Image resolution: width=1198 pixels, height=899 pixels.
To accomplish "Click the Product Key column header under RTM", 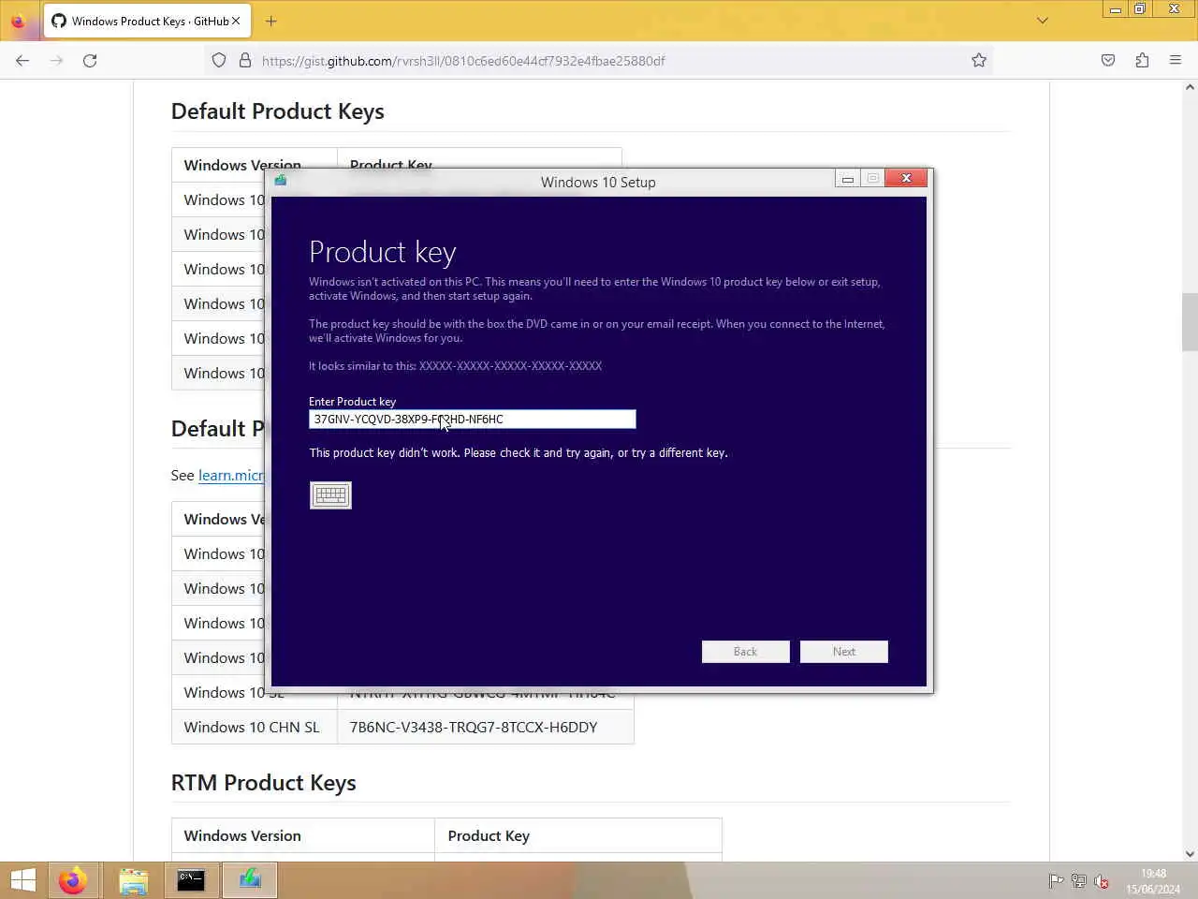I will point(489,836).
